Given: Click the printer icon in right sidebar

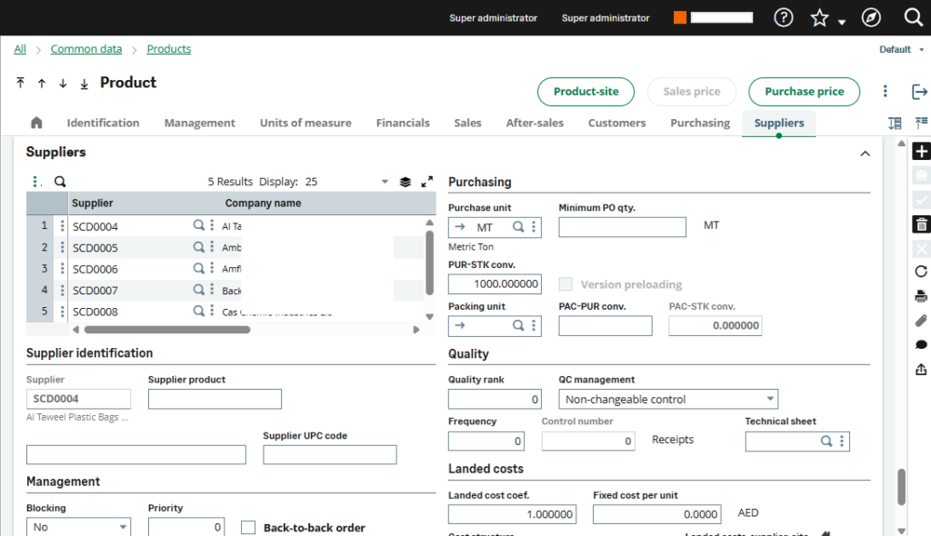Looking at the screenshot, I should pyautogui.click(x=921, y=296).
